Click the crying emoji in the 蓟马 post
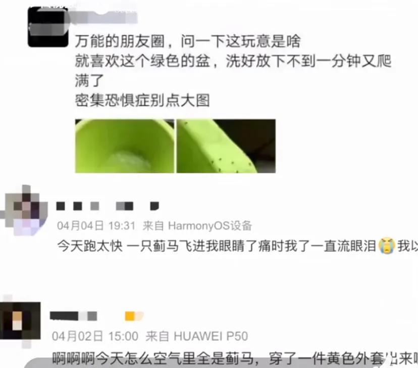418x368 pixels. (x=387, y=246)
